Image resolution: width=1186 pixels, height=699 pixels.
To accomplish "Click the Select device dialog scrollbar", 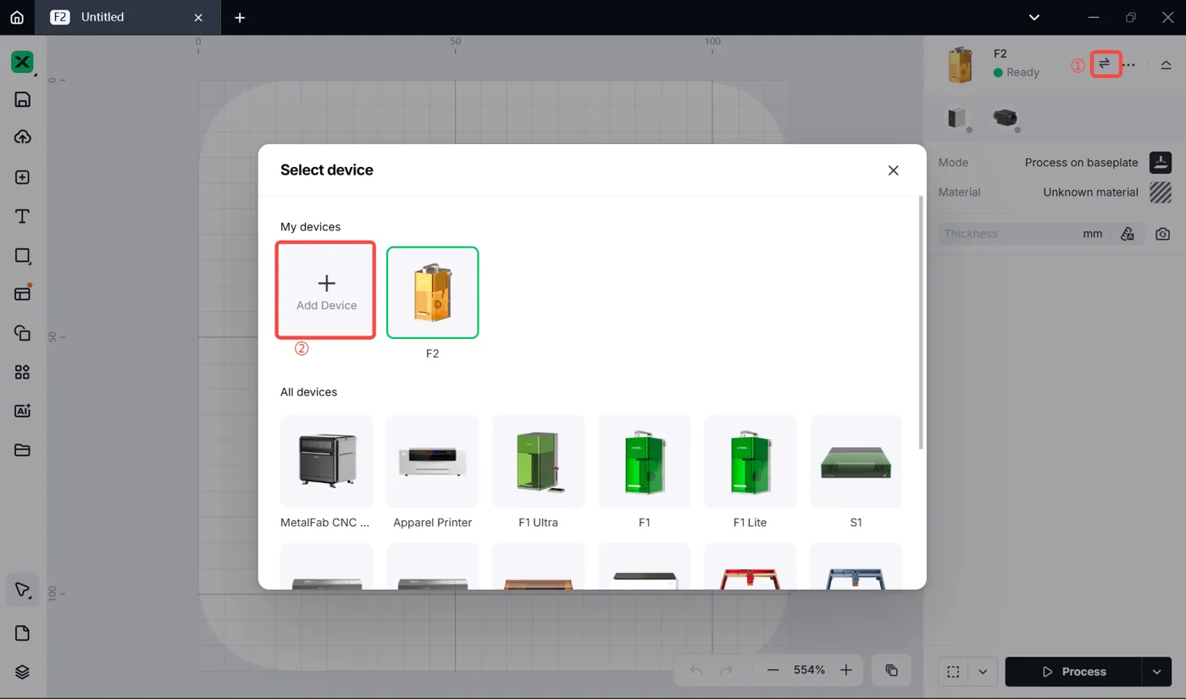I will click(x=921, y=323).
